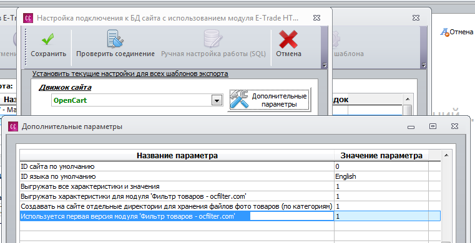Image resolution: width=475 pixels, height=243 pixels.
Task: Click link Установить текущие настройки для всех шаблонов экспорта
Action: point(130,74)
